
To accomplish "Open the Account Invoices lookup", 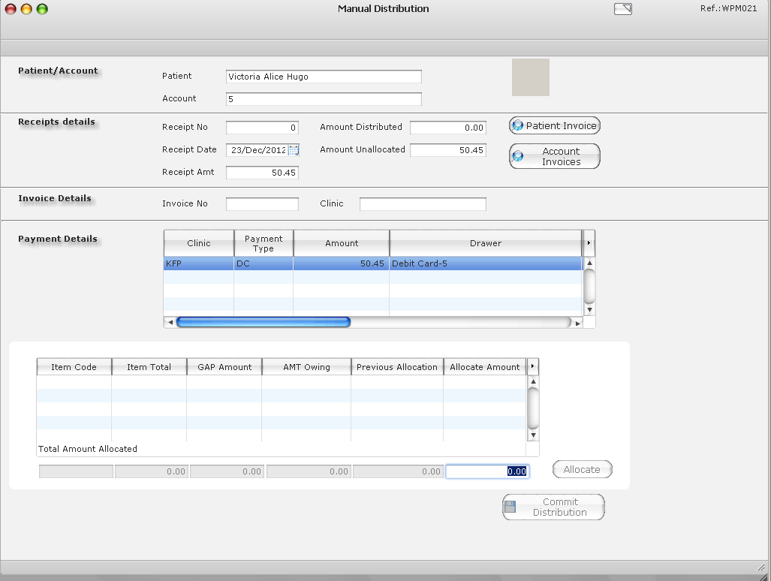I will (555, 156).
